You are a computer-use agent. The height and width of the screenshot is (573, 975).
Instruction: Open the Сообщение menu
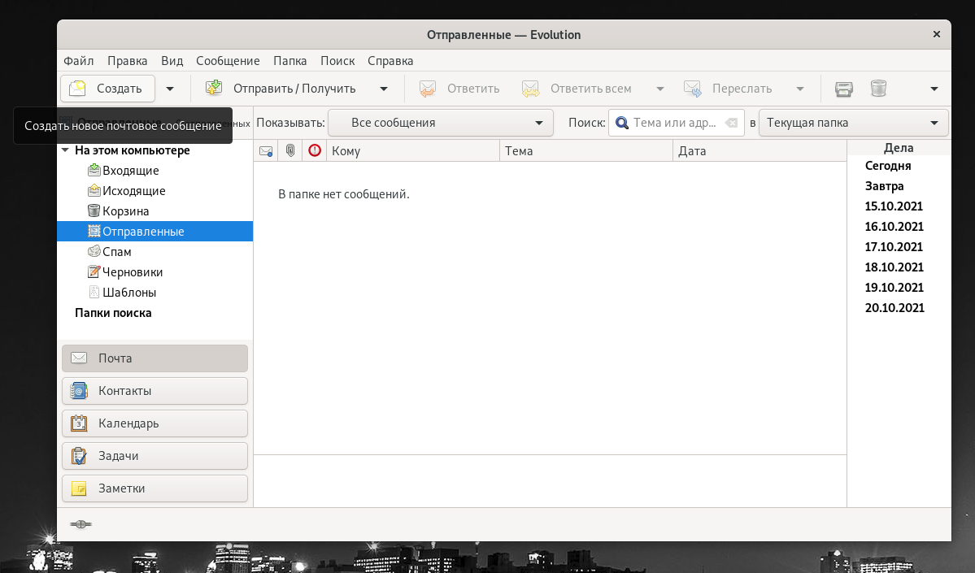(x=228, y=61)
